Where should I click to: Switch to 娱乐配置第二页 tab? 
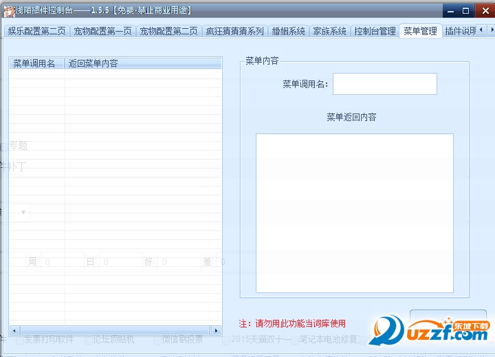(x=36, y=31)
